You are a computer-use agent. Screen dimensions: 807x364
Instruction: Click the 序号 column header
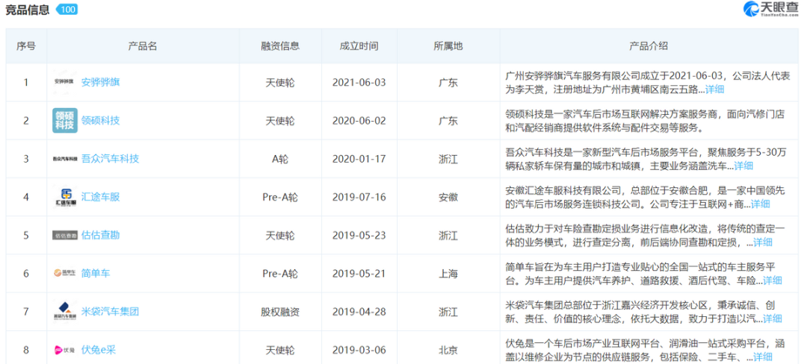point(26,46)
